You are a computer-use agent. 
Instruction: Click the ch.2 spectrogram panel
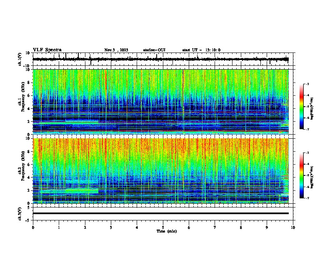point(160,171)
